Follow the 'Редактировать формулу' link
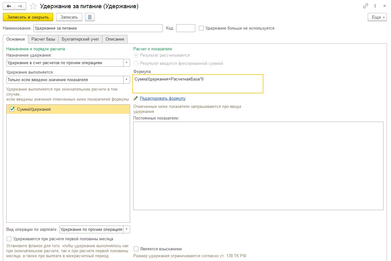Viewport: 391px width, 261px height. point(163,98)
